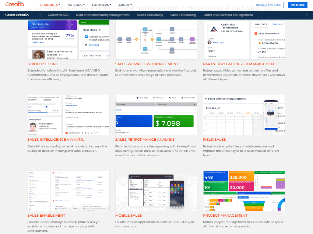Follow the Andy Lloyd owner link
This screenshot has height=234, width=313.
[x=218, y=42]
